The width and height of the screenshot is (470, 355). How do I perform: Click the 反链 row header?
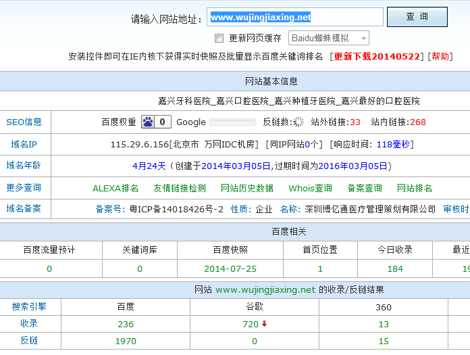pos(29,340)
